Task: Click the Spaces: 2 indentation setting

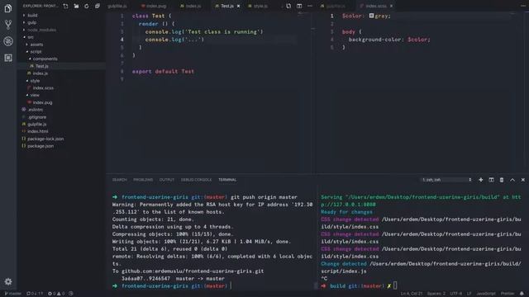Action: coord(436,294)
